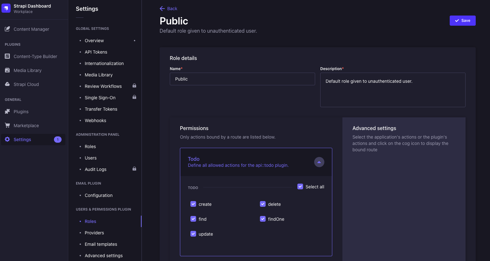Uncheck the delete permission checkbox
Image resolution: width=490 pixels, height=261 pixels.
click(x=263, y=204)
